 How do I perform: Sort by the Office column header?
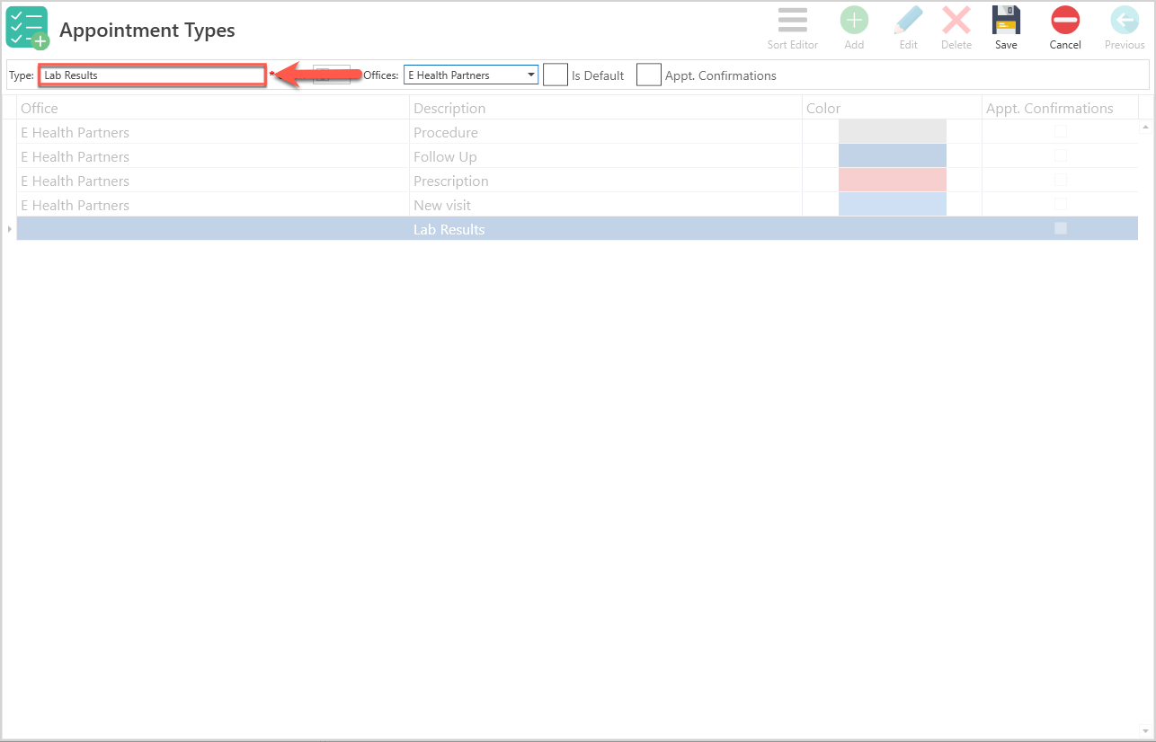pos(213,108)
